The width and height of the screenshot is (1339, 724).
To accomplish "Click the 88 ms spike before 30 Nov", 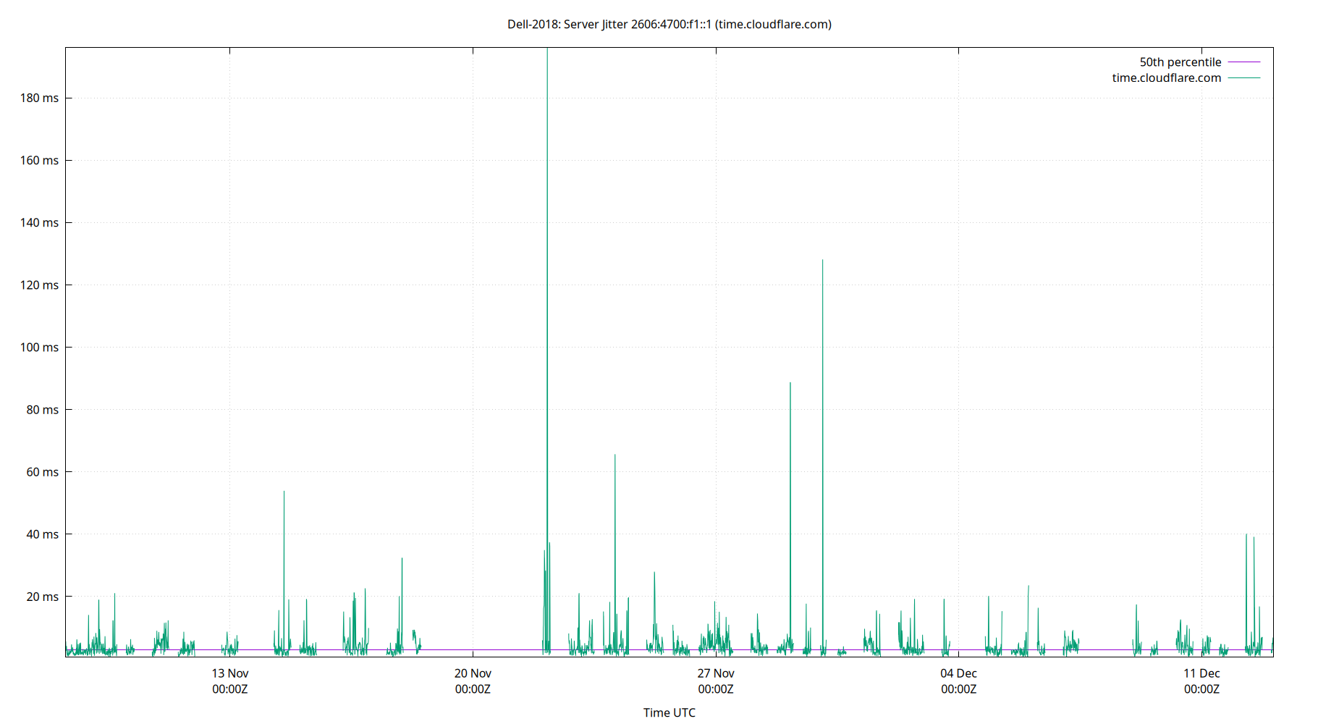I will (790, 384).
